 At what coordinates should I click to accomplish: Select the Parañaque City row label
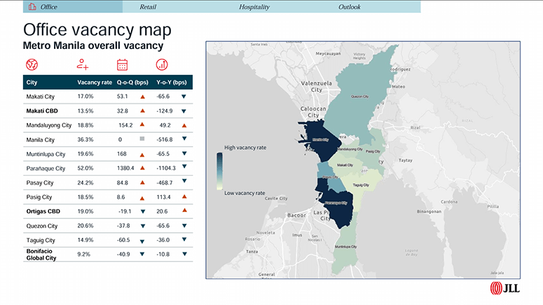(46, 169)
